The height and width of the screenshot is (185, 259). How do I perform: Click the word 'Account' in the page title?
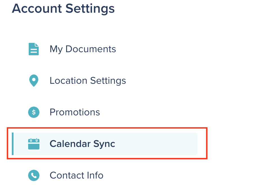point(37,9)
